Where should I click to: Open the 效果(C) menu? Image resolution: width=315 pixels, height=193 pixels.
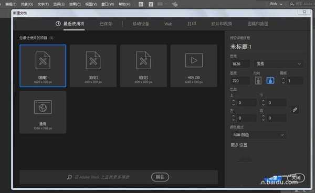75,4
